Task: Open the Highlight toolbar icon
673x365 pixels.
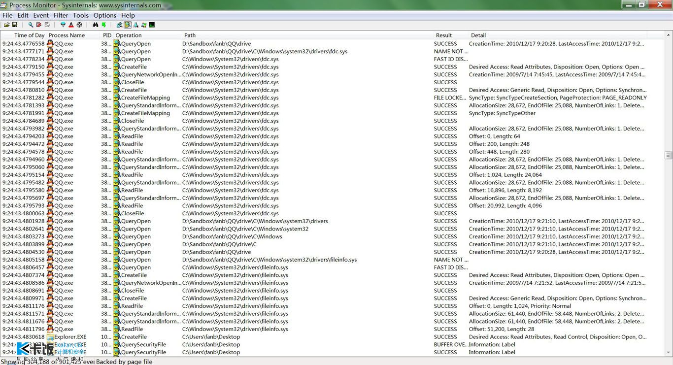Action: pos(71,25)
